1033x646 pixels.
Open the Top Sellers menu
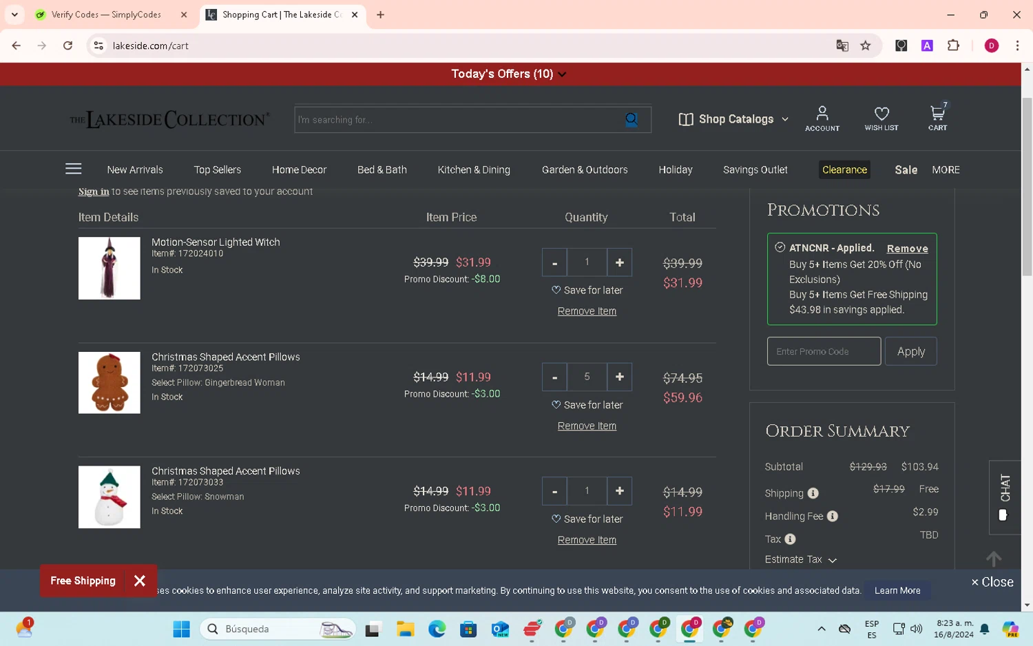(218, 169)
